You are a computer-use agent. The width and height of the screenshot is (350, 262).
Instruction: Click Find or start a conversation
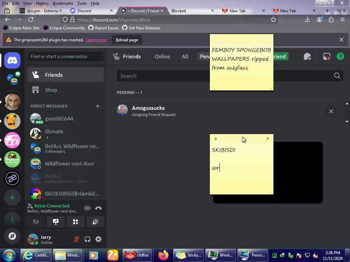click(66, 56)
